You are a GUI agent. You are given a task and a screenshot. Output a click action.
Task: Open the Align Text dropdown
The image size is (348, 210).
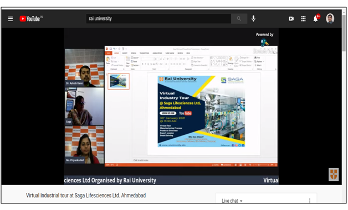tap(196, 61)
